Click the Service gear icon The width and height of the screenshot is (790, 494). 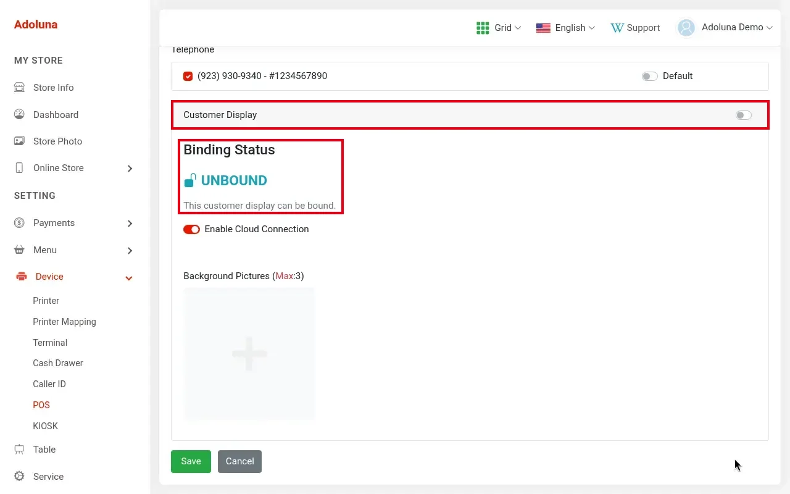point(19,477)
